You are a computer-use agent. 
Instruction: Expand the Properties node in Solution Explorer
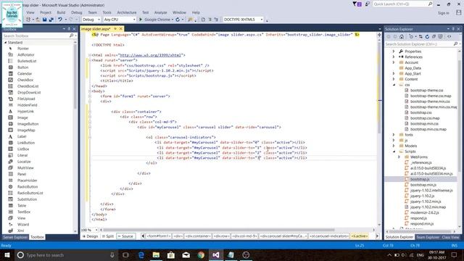point(394,51)
